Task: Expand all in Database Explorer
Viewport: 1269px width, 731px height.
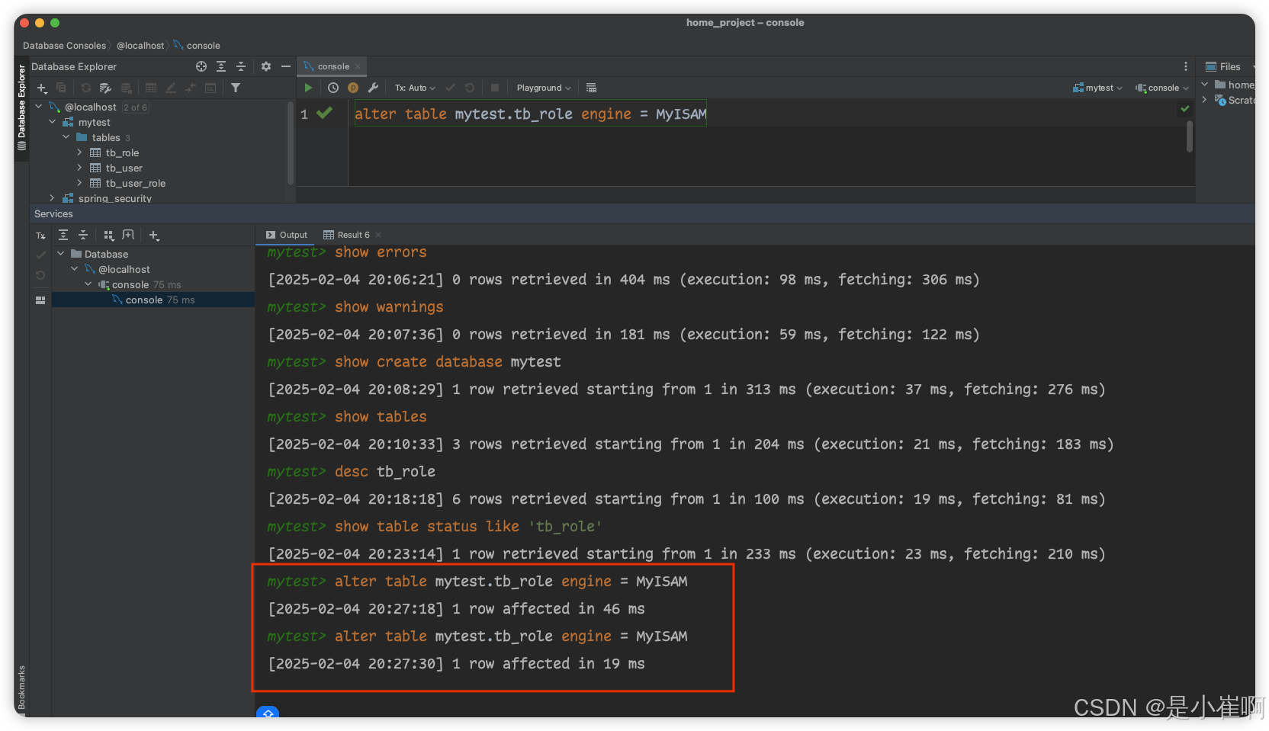Action: pyautogui.click(x=221, y=66)
